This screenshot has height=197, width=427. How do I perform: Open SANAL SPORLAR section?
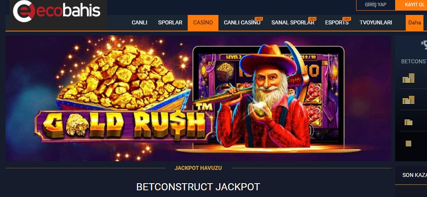(x=293, y=22)
